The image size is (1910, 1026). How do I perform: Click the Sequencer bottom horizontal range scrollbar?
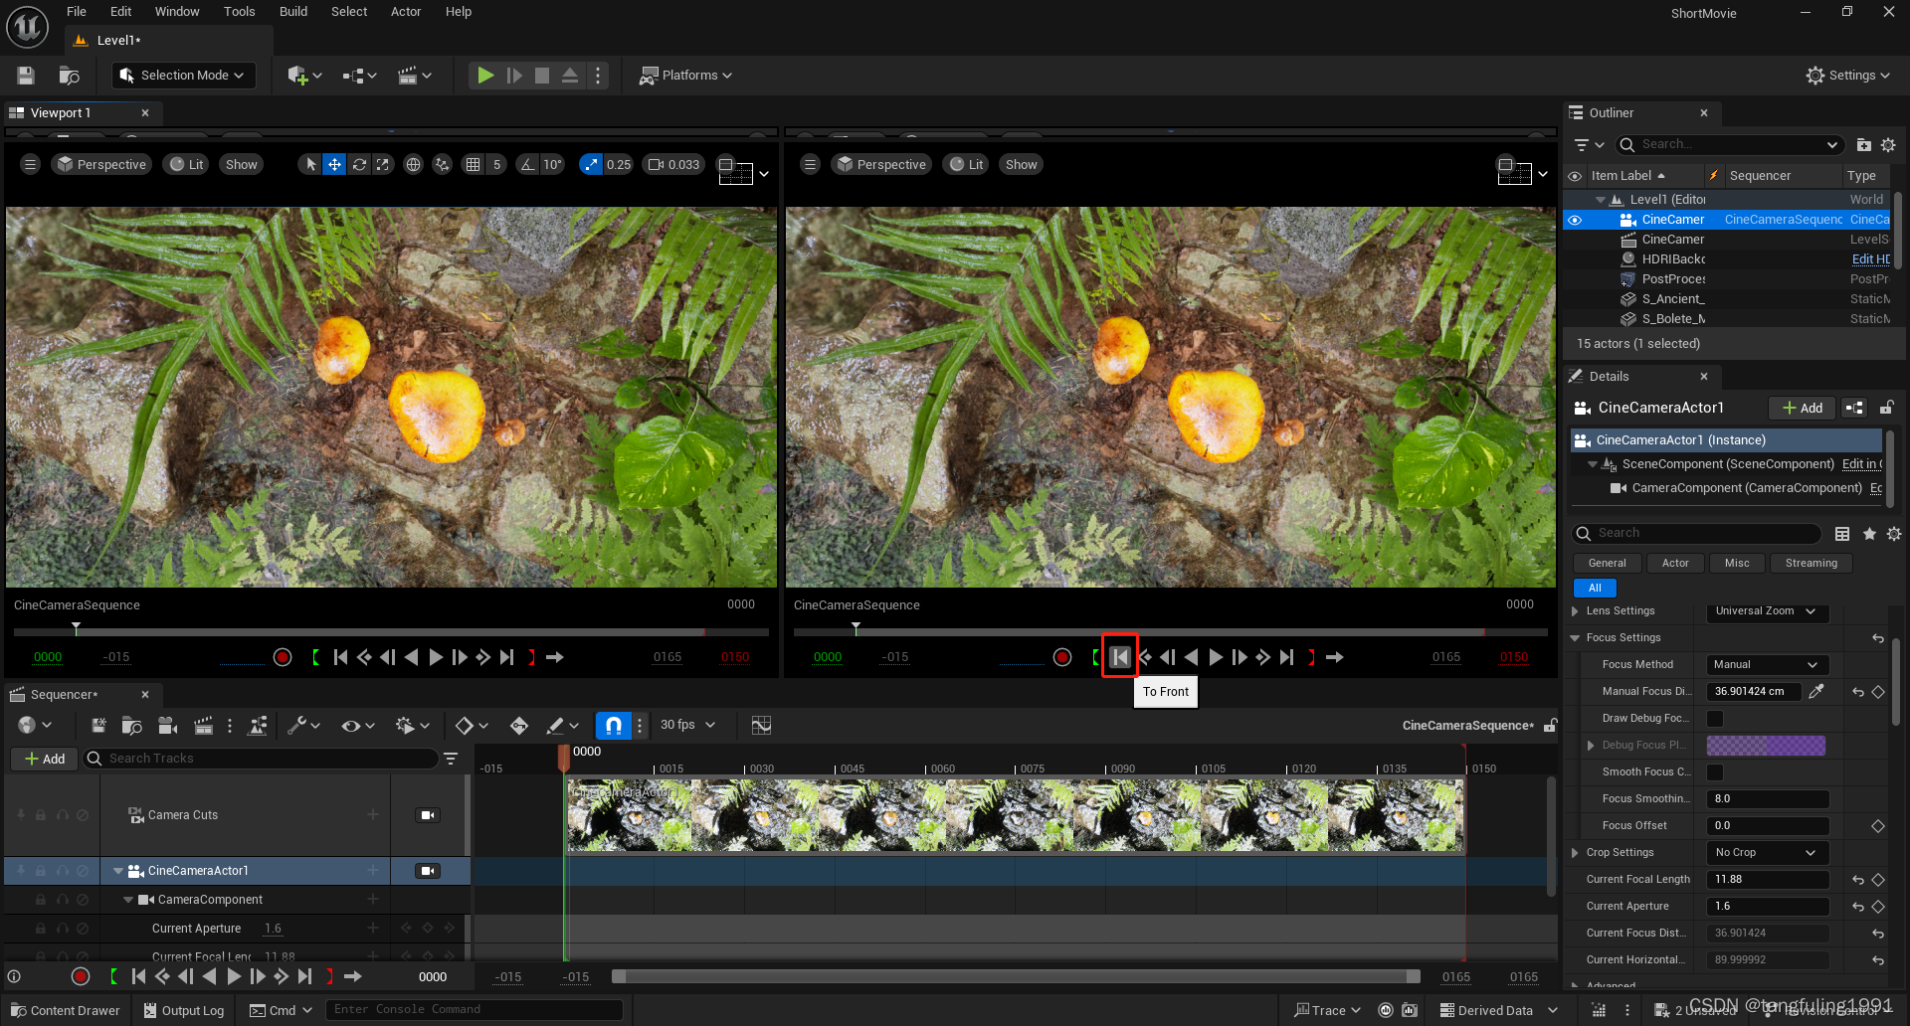[1016, 977]
